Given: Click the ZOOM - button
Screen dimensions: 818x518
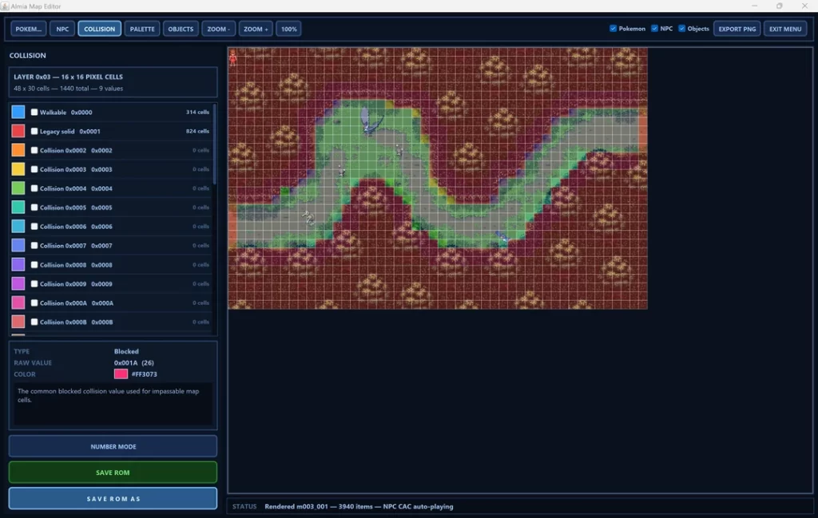Looking at the screenshot, I should (219, 29).
